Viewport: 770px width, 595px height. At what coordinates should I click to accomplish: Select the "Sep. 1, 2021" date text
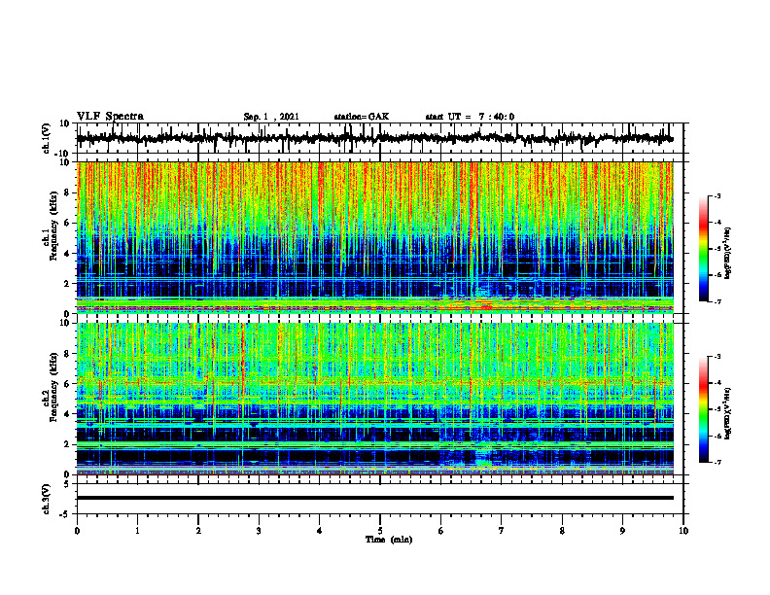tap(271, 117)
